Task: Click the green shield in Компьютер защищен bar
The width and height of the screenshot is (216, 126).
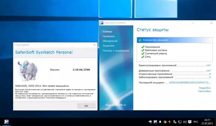Action: [x=140, y=40]
